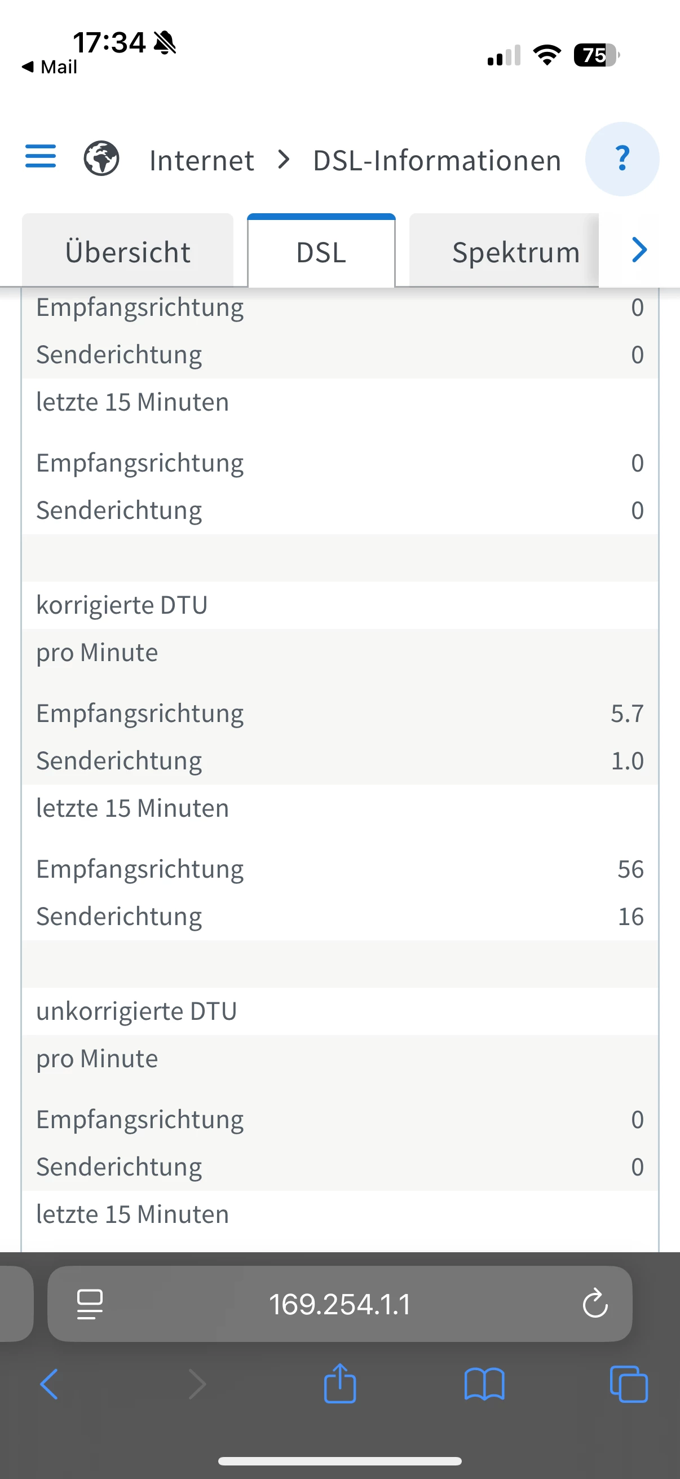The height and width of the screenshot is (1479, 680).
Task: Open Safari page settings icon
Action: pos(90,1304)
